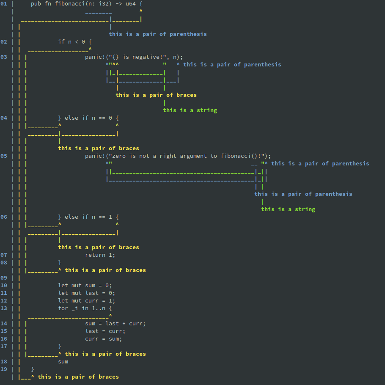
Task: Click "let mut curr = 1;" on line 12
Action: [x=86, y=300]
